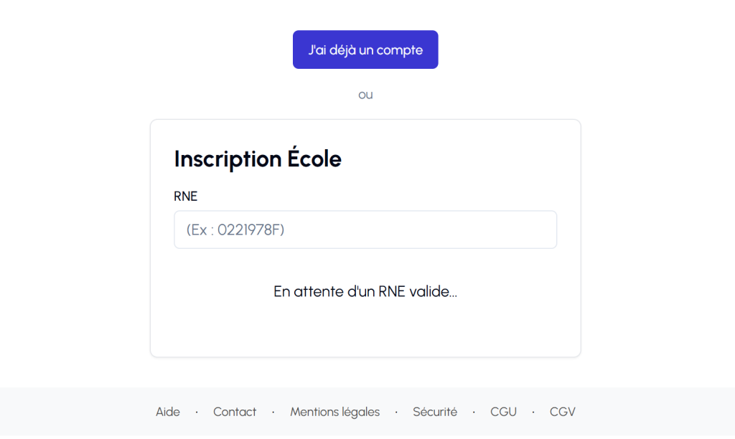Open the Mentions légales link
Image resolution: width=735 pixels, height=439 pixels.
click(x=334, y=412)
